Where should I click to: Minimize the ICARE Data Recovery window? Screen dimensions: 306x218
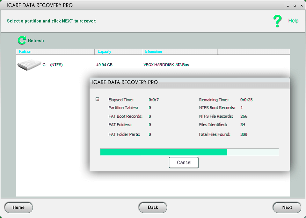click(287, 5)
